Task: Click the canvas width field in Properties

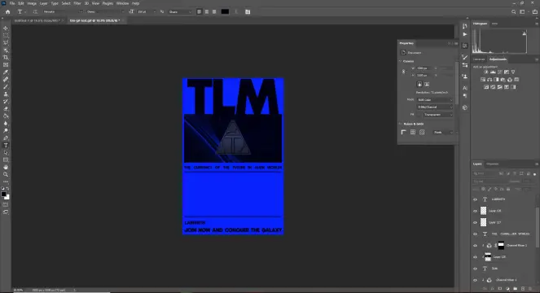Action: coord(424,68)
